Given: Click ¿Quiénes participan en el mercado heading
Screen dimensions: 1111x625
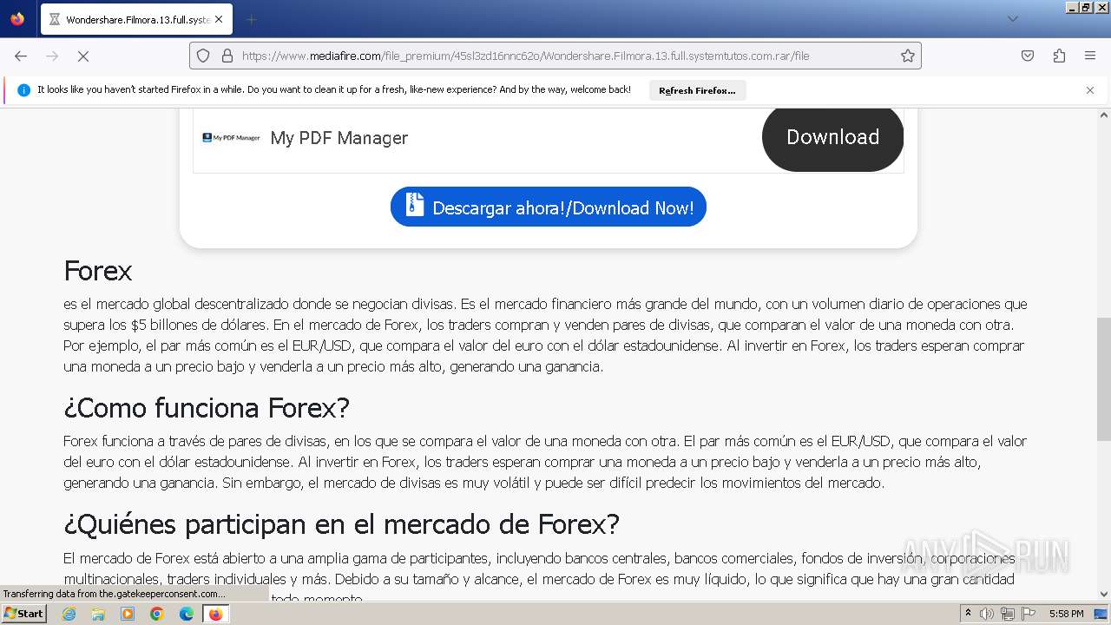Looking at the screenshot, I should click(341, 524).
